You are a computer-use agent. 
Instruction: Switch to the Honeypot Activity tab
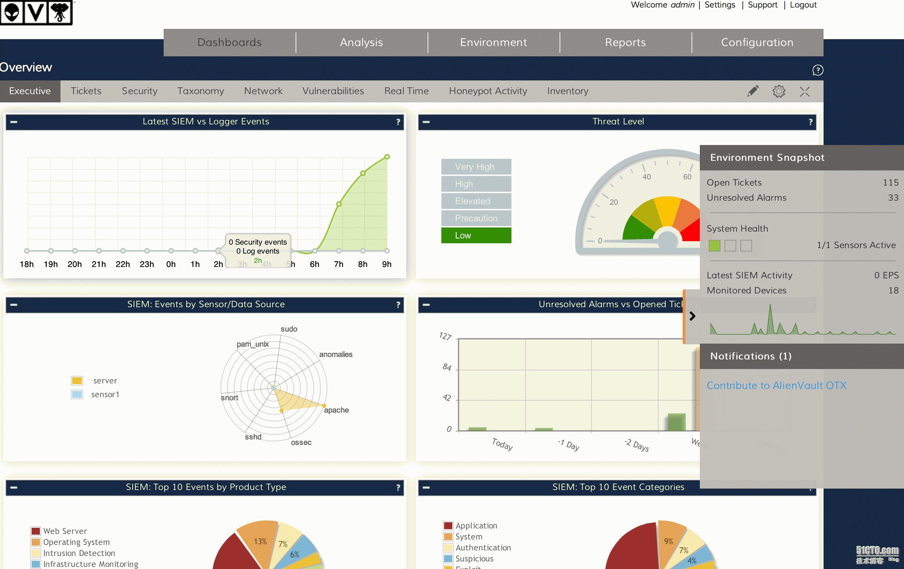(488, 91)
